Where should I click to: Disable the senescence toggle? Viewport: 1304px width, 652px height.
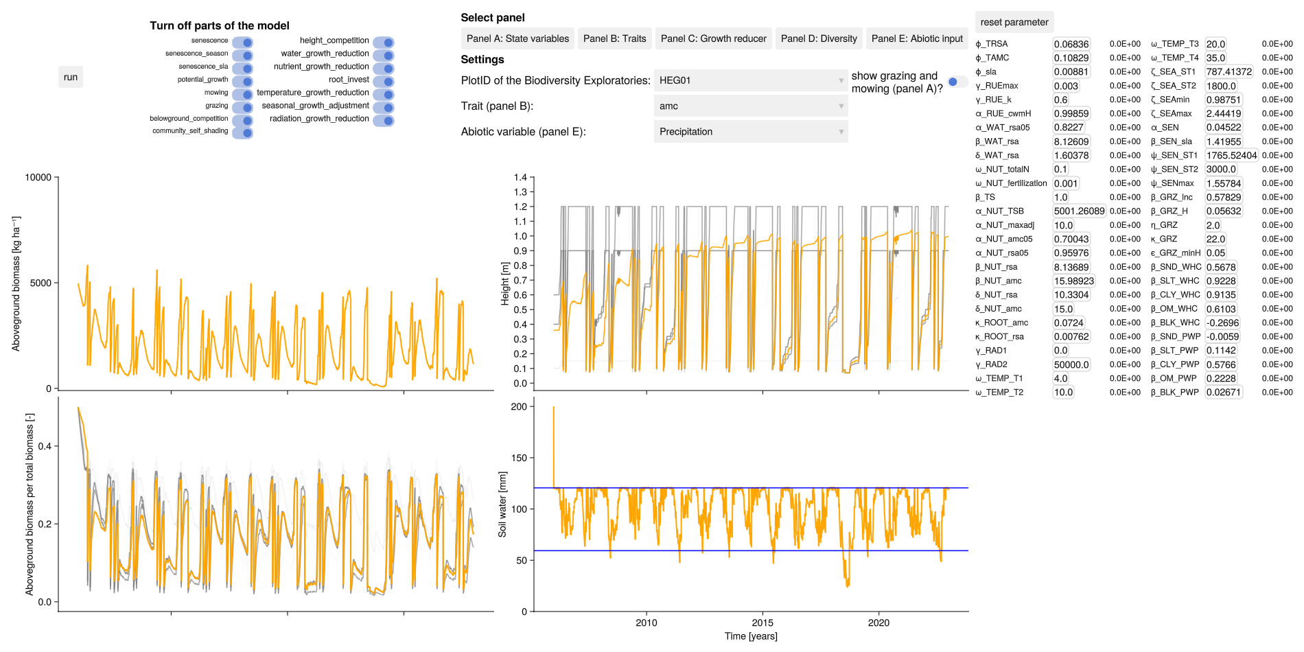pyautogui.click(x=243, y=43)
